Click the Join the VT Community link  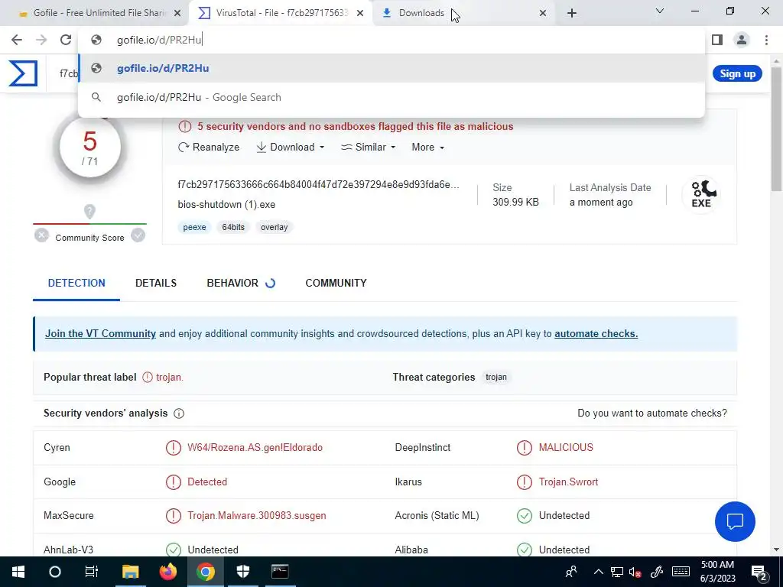click(100, 333)
